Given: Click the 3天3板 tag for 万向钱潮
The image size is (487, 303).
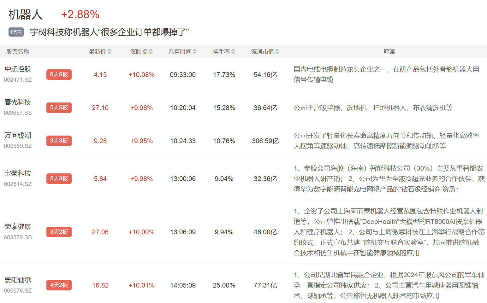Looking at the screenshot, I should click(59, 141).
